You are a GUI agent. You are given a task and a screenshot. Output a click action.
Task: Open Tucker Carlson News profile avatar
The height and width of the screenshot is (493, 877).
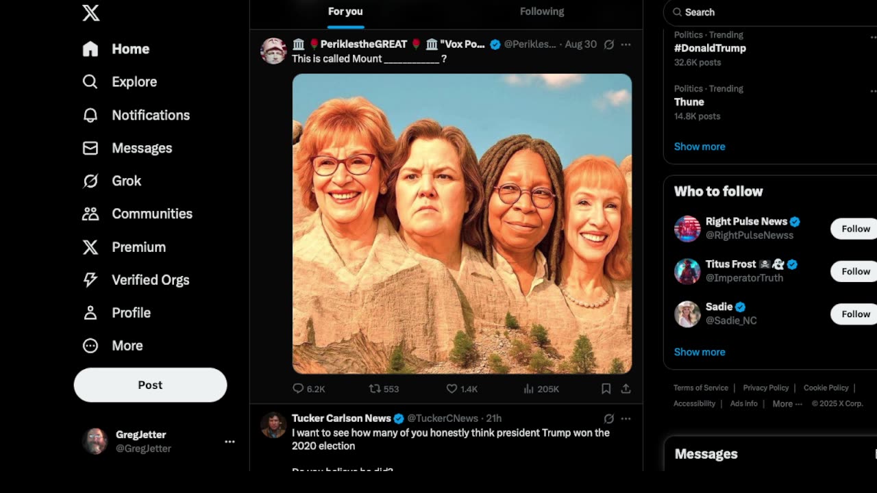tap(273, 425)
